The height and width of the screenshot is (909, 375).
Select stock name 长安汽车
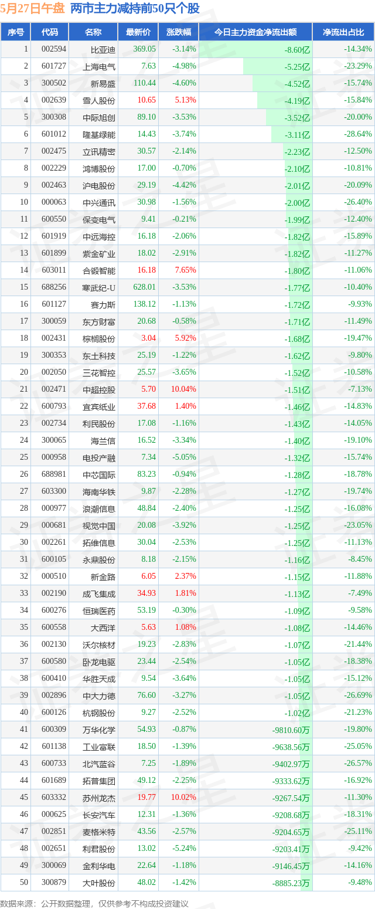(x=99, y=815)
